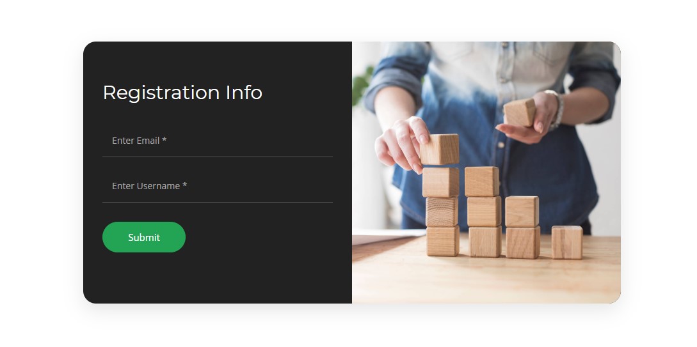Click the top block of the tallest stack
The height and width of the screenshot is (347, 697).
pyautogui.click(x=440, y=150)
